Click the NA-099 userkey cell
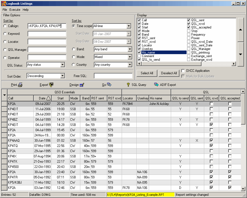247x198 pixels. pyautogui.click(x=143, y=177)
